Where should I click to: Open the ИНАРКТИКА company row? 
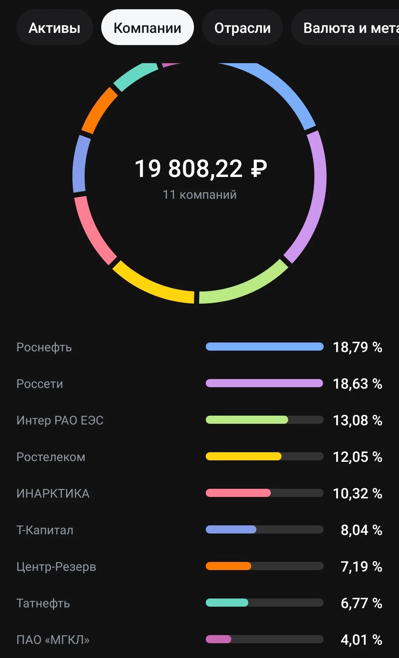pyautogui.click(x=199, y=493)
